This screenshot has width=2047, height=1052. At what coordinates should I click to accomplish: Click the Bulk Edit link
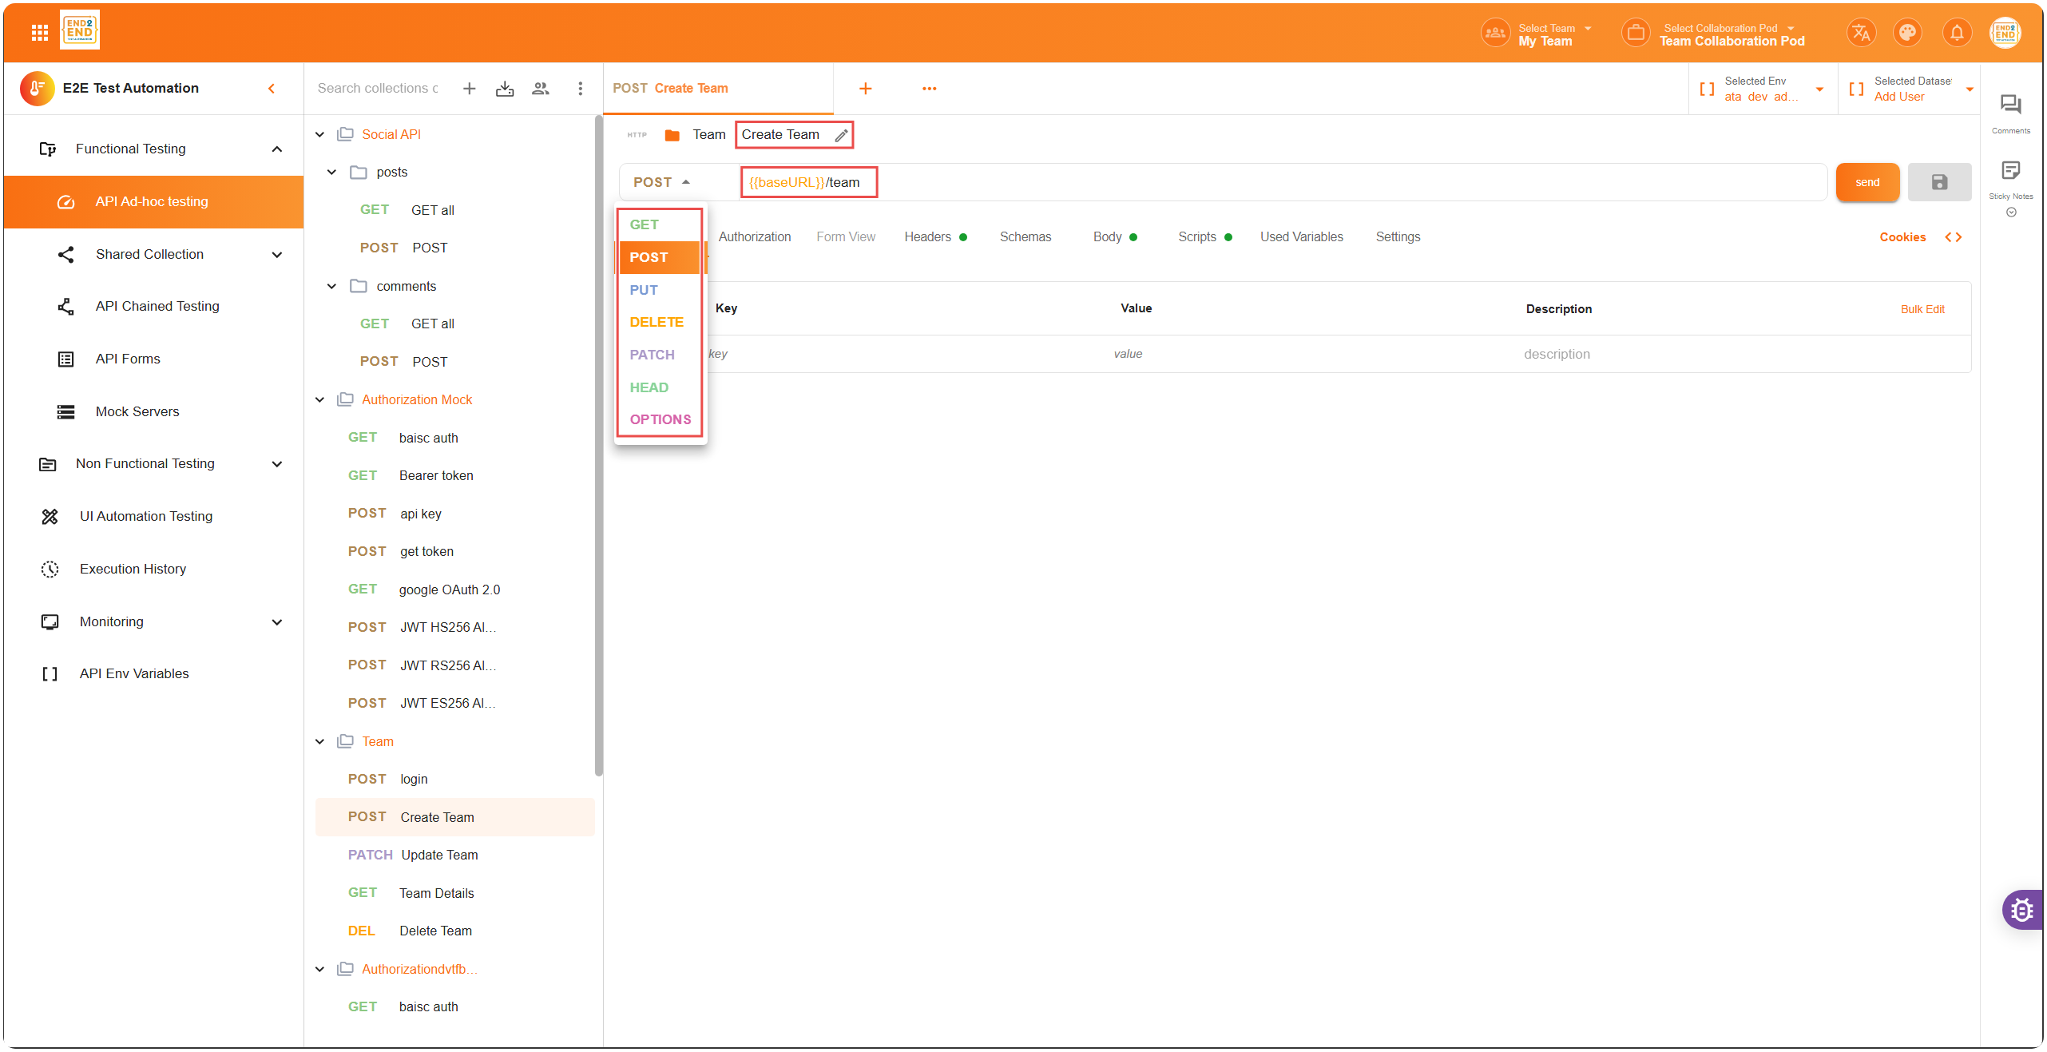click(x=1922, y=309)
